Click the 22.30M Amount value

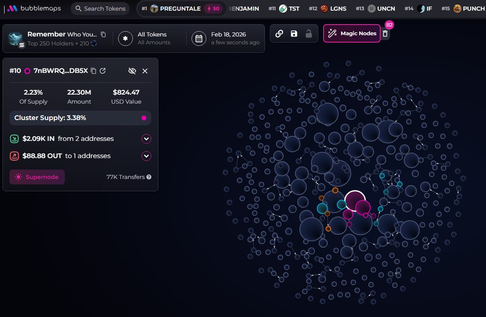coord(79,92)
